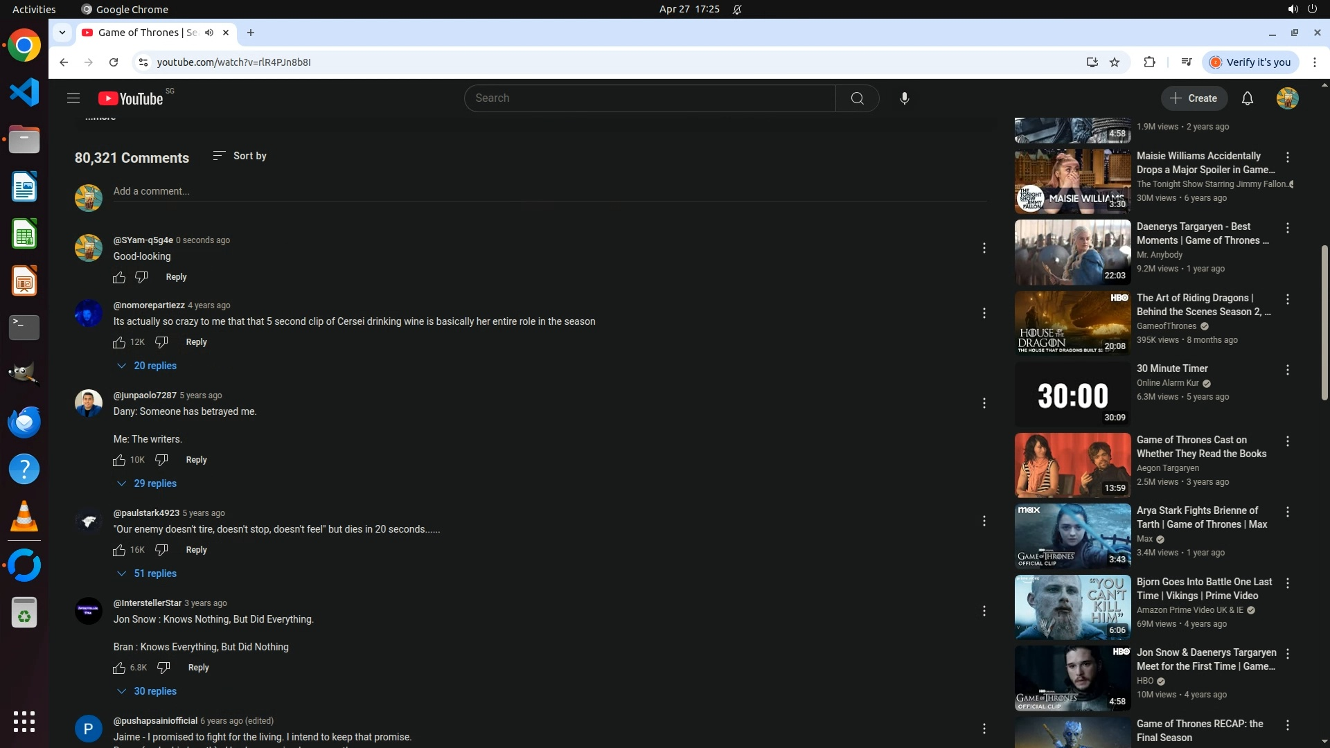
Task: Open the notifications bell
Action: [1247, 98]
